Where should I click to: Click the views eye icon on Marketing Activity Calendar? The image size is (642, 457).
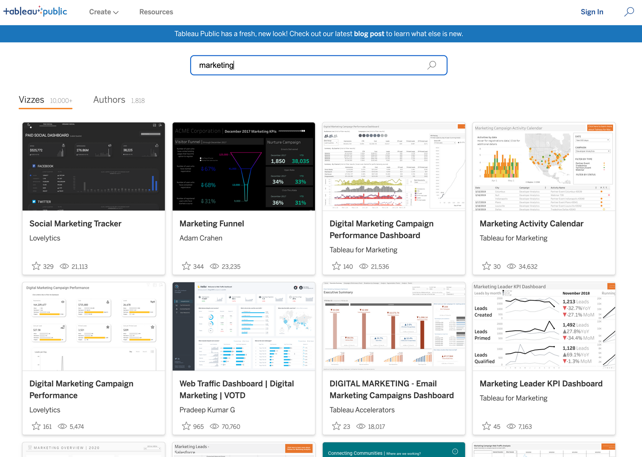click(512, 266)
